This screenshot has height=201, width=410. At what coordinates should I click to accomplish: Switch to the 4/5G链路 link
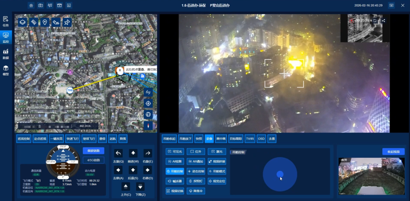point(93,160)
